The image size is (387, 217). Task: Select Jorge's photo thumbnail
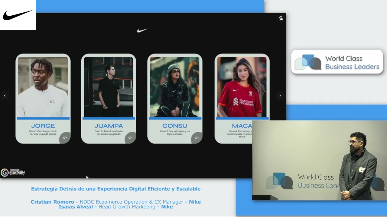[x=43, y=87]
